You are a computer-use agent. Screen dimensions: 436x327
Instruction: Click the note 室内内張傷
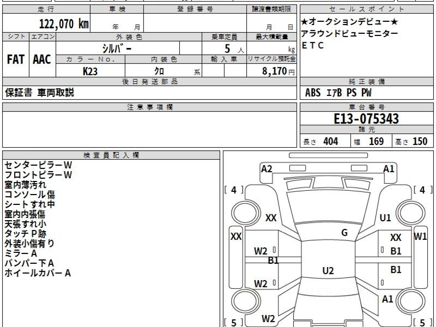coord(25,214)
